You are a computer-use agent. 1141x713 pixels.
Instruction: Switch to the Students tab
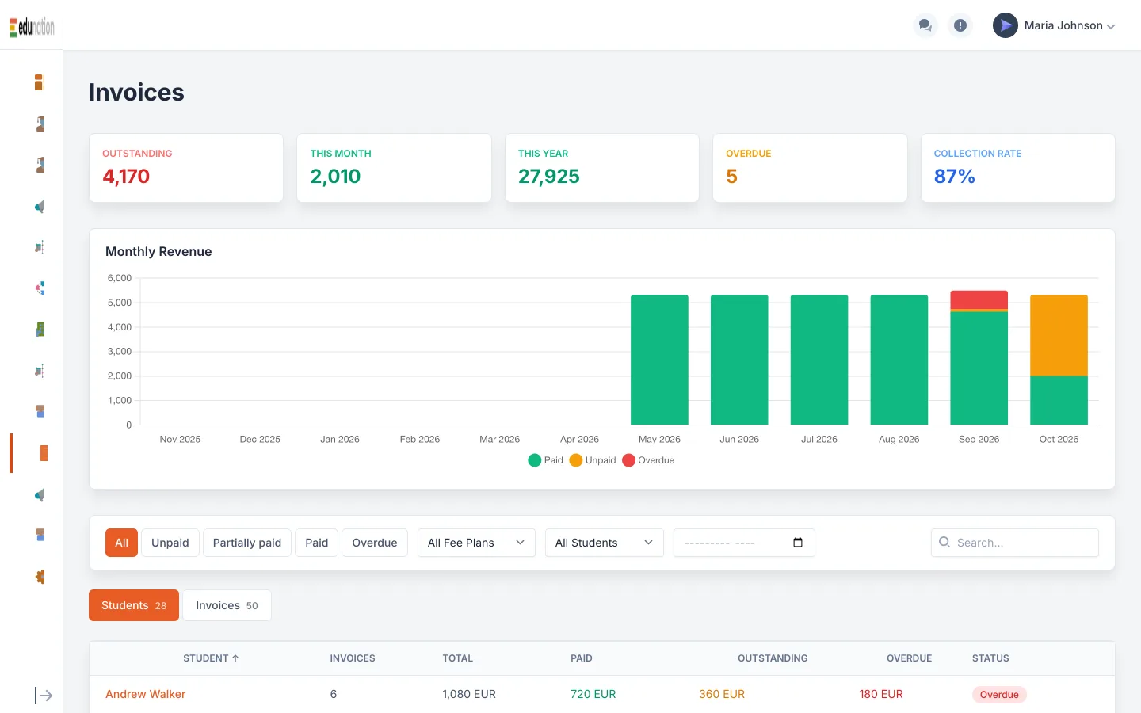tap(134, 605)
